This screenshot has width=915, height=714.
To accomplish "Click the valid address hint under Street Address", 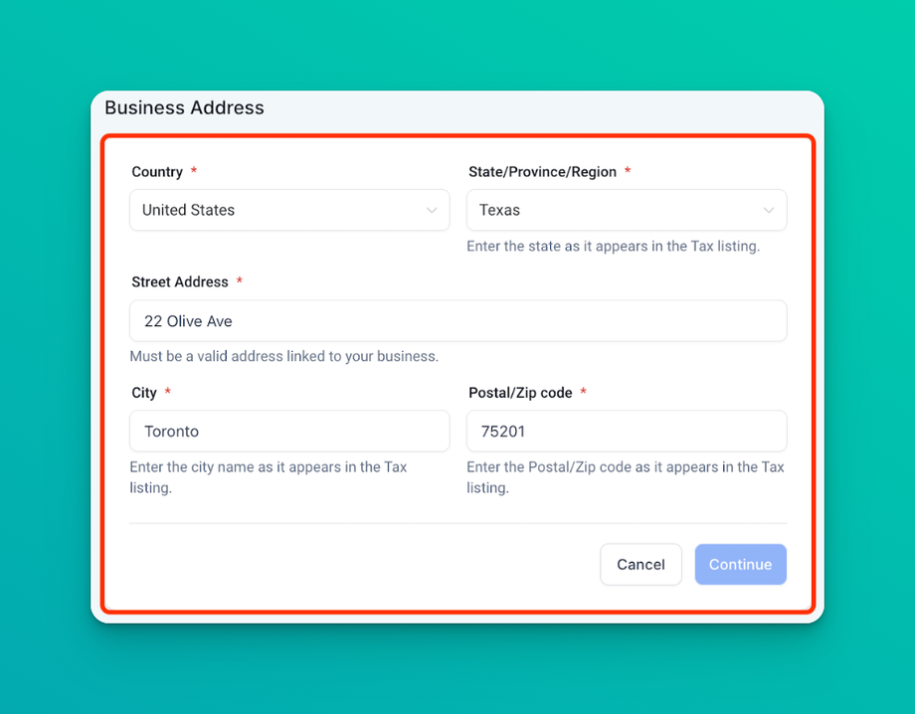I will (x=284, y=356).
